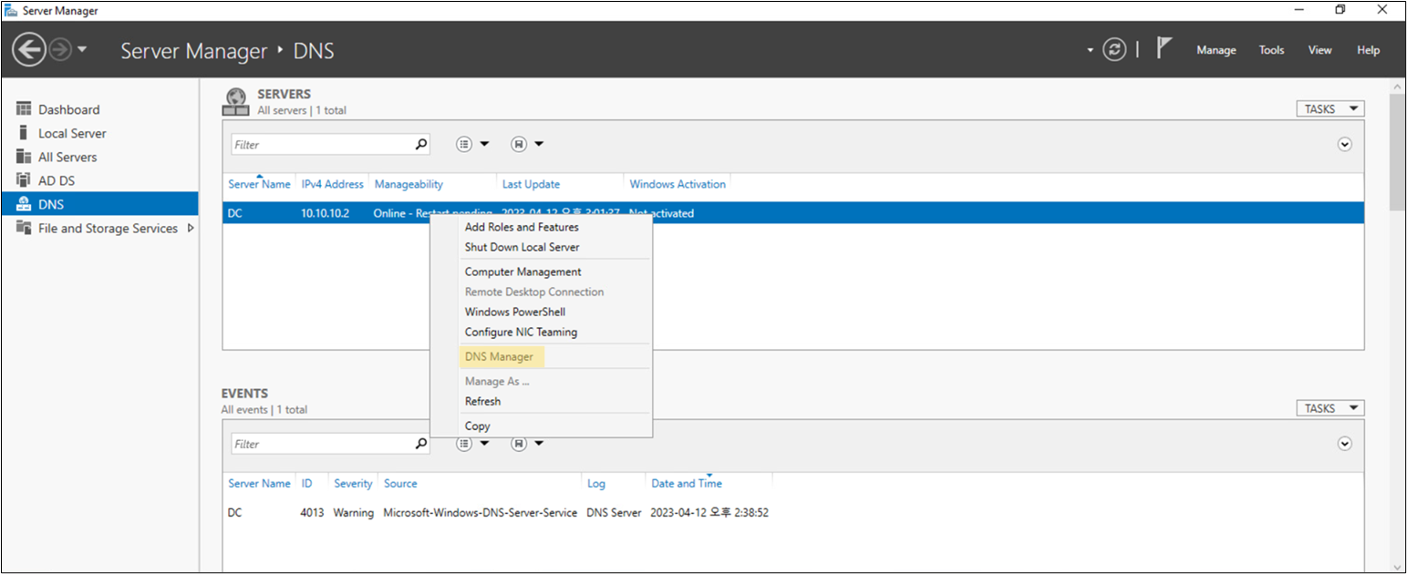Open the Manage menu
The height and width of the screenshot is (574, 1407).
point(1216,50)
